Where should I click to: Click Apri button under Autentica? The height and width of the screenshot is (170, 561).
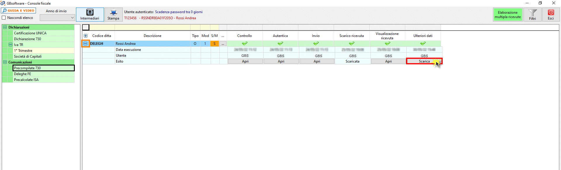click(281, 61)
